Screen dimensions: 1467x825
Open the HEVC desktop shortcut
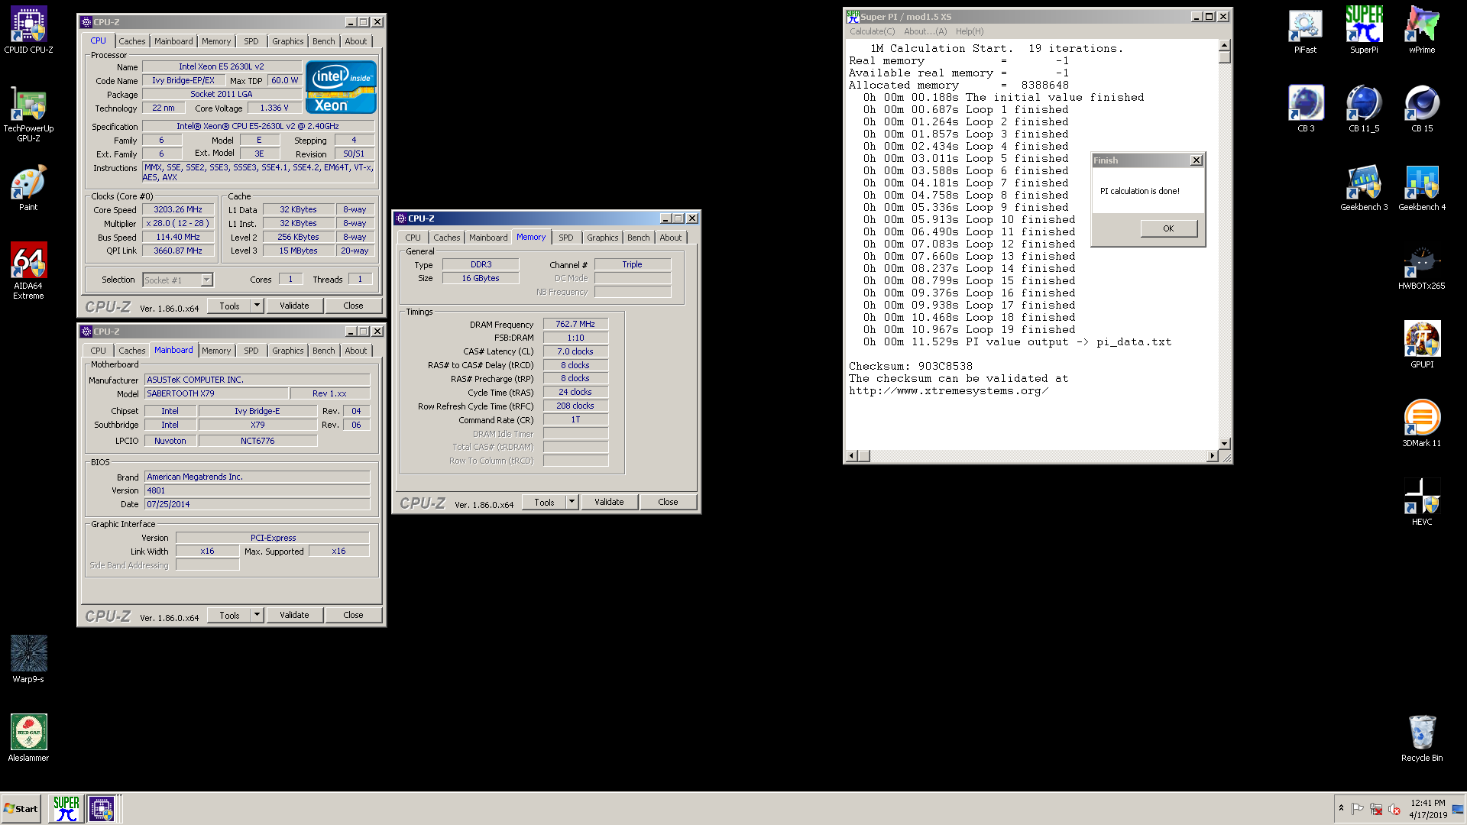(1422, 503)
